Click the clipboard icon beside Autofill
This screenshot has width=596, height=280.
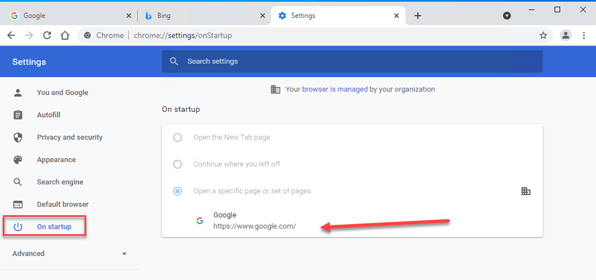[x=18, y=115]
